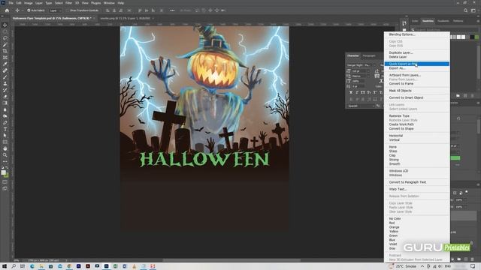
Task: Open more align options ellipsis
Action: 172,10
